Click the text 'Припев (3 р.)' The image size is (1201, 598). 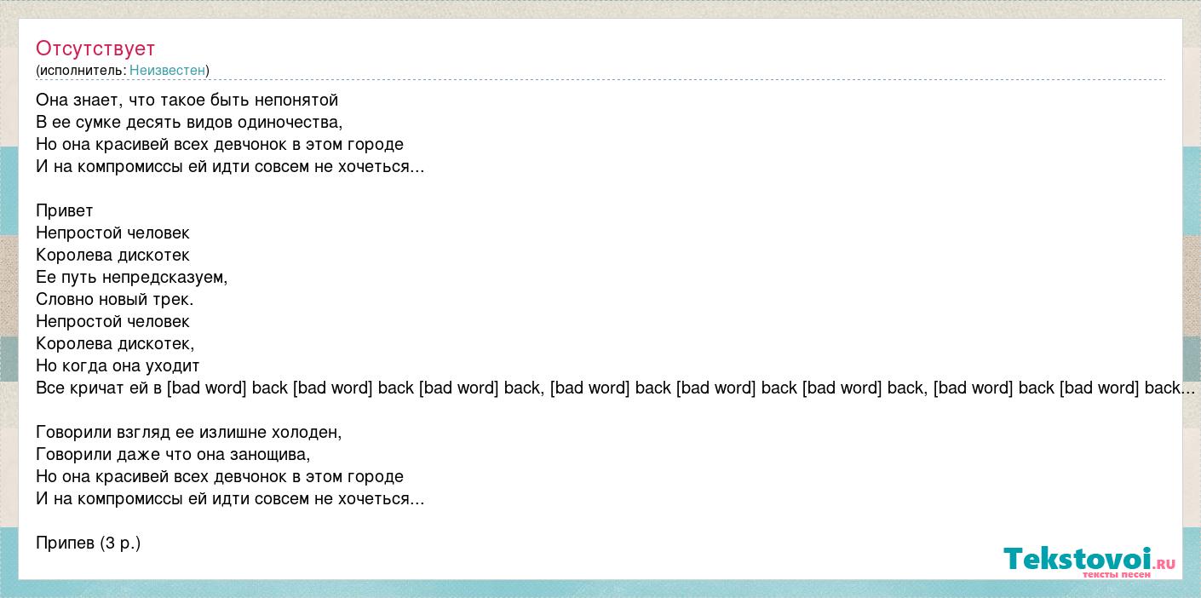pyautogui.click(x=89, y=543)
